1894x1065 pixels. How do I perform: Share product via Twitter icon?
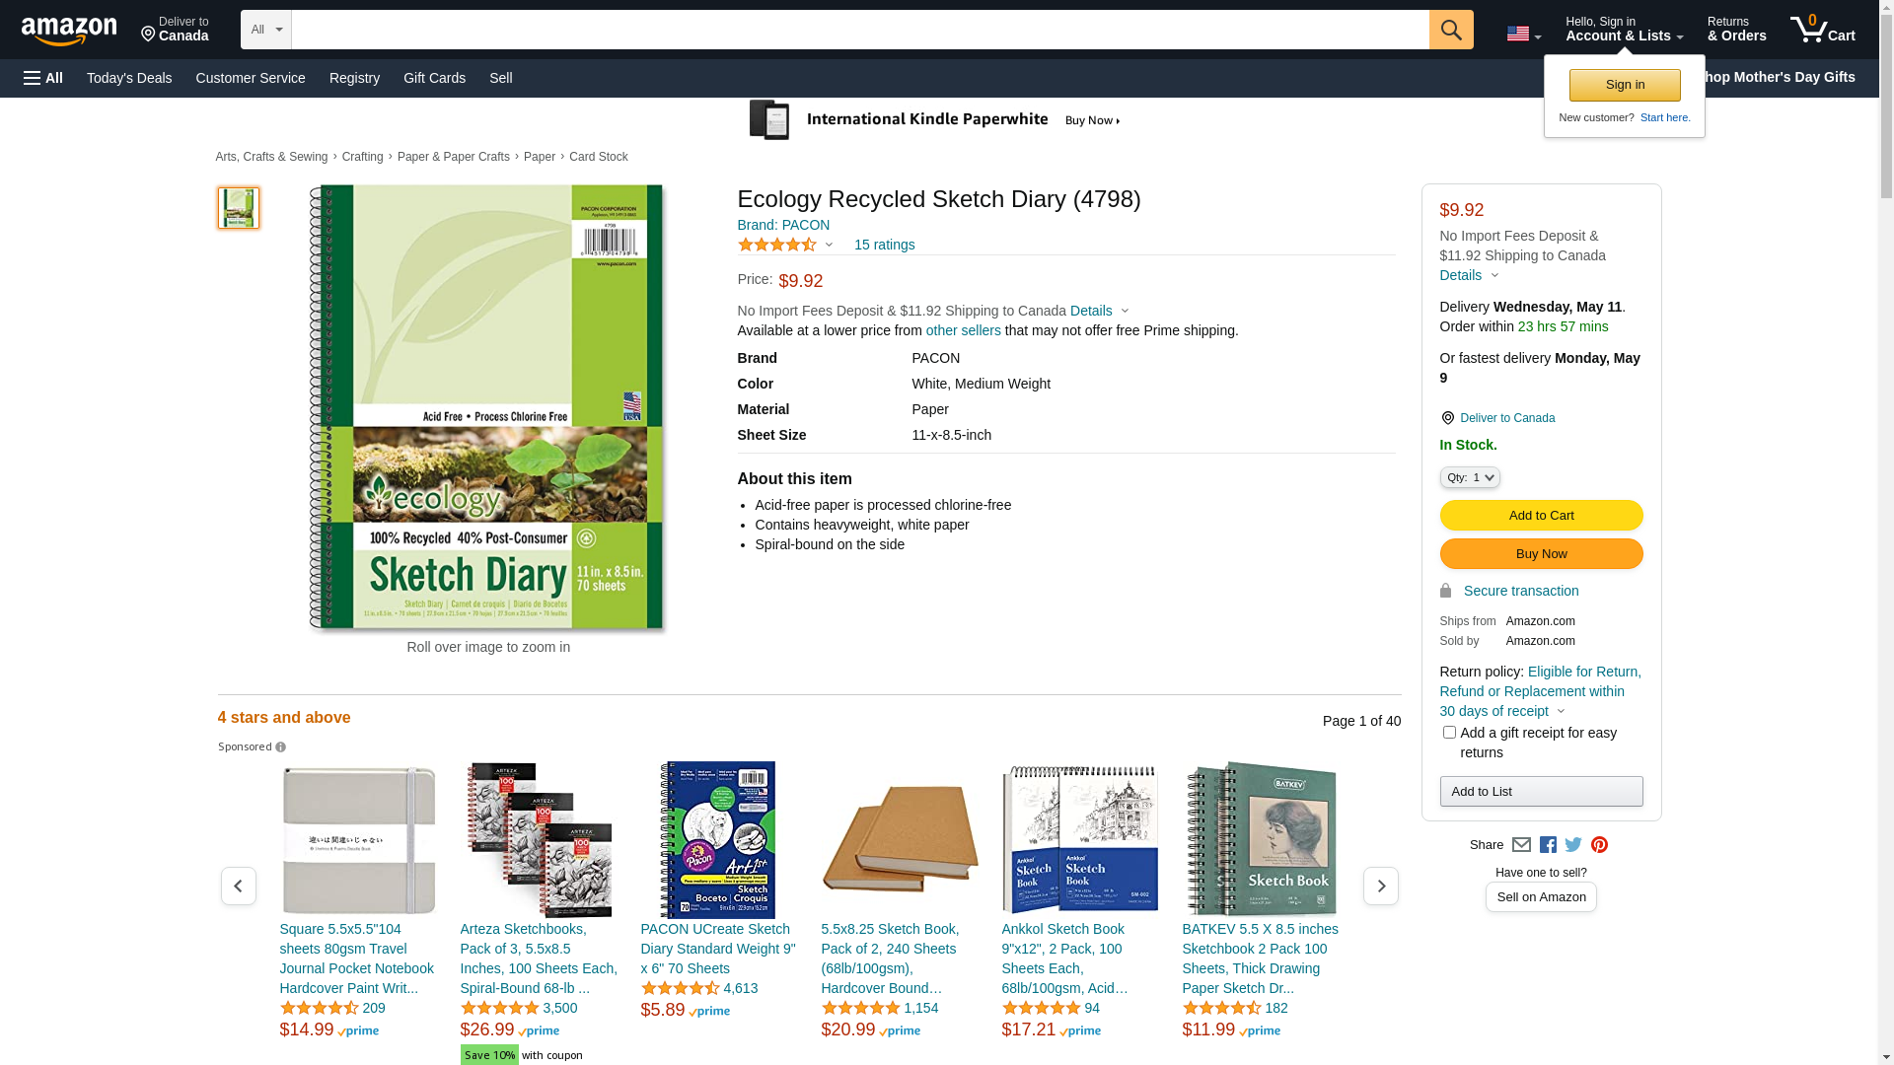point(1573,845)
